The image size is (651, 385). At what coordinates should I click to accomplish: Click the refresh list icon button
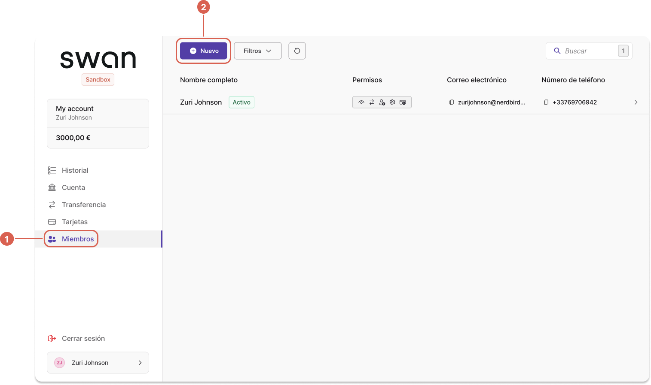(x=297, y=51)
